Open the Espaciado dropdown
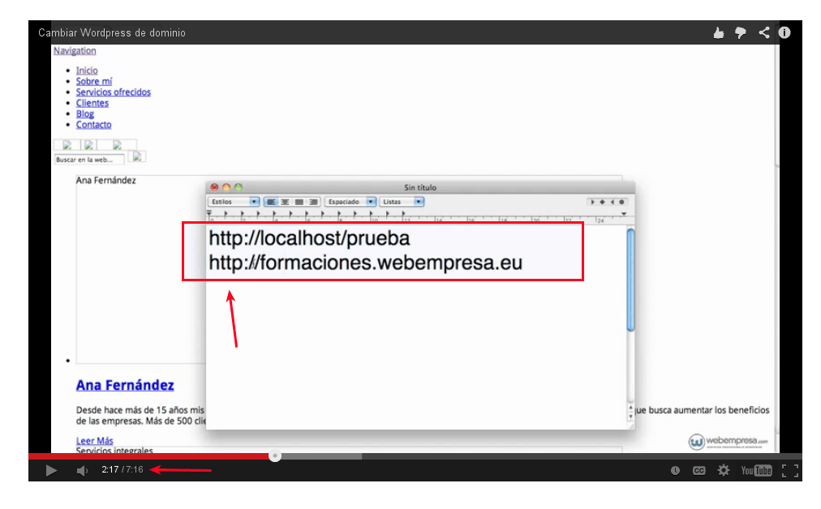Viewport: 821px width, 509px height. pyautogui.click(x=350, y=201)
